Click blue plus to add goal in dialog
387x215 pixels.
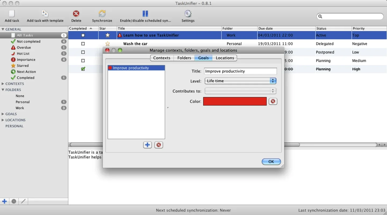148,145
